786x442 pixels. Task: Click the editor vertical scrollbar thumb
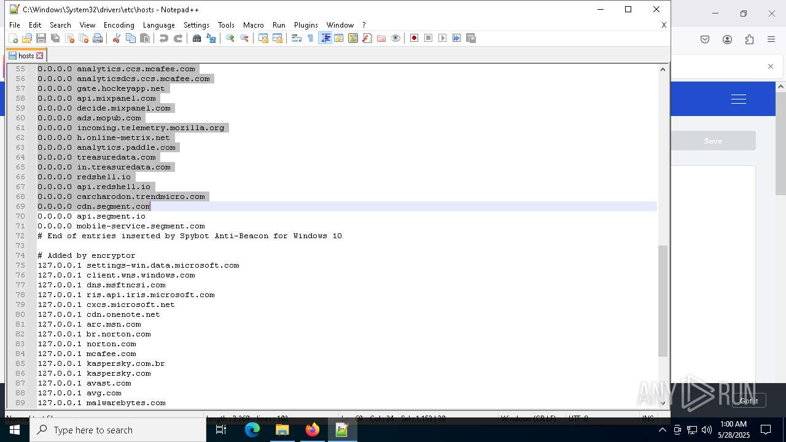[663, 301]
